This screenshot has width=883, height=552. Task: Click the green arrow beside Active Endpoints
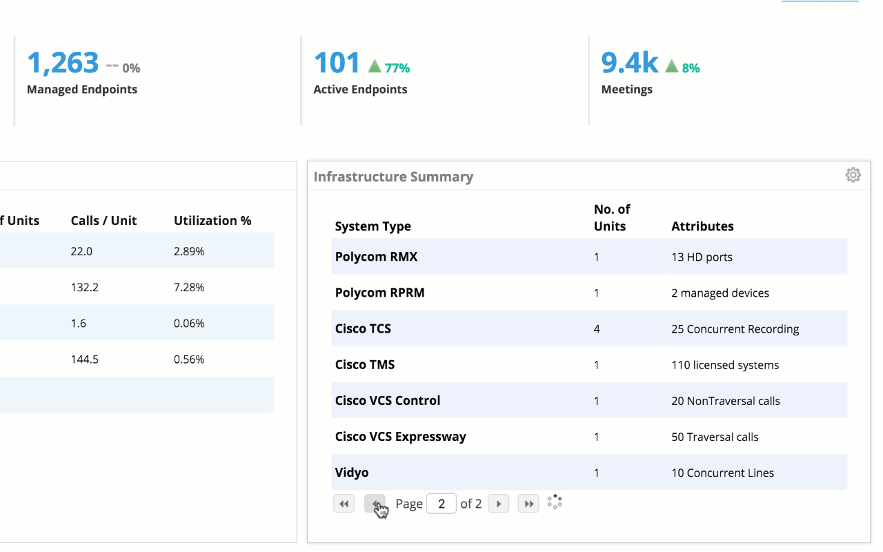[375, 66]
